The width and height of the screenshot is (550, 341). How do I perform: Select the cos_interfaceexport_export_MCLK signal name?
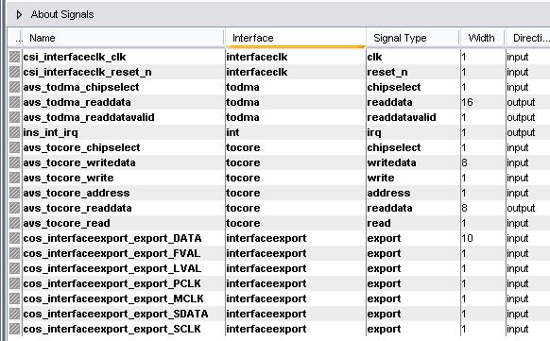pyautogui.click(x=113, y=298)
